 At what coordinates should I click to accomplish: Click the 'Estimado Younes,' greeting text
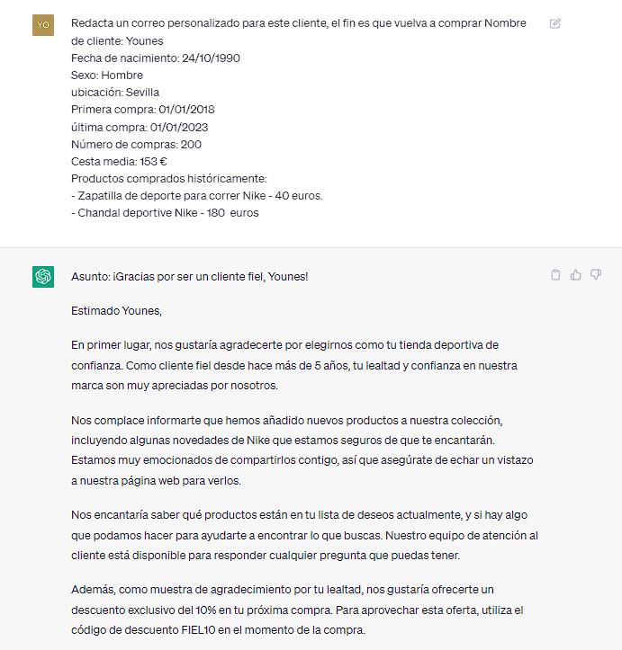tap(117, 310)
